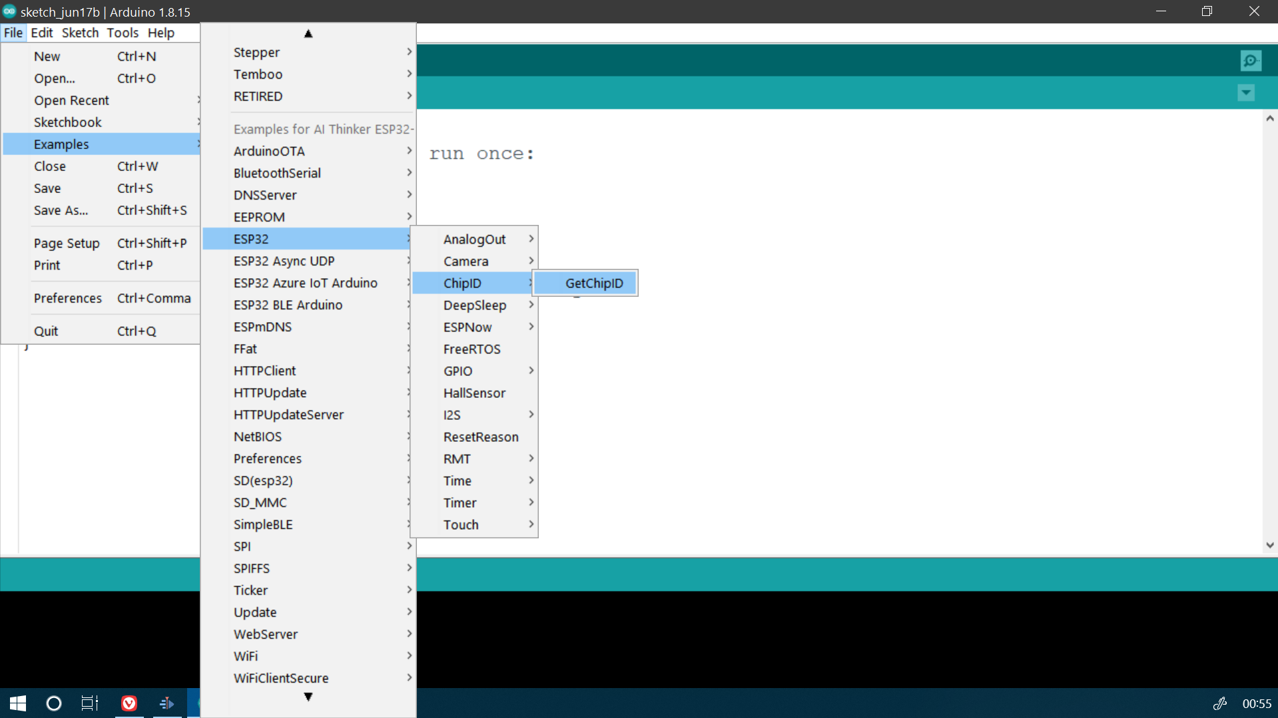
Task: Click the Windows Start button
Action: click(x=18, y=703)
